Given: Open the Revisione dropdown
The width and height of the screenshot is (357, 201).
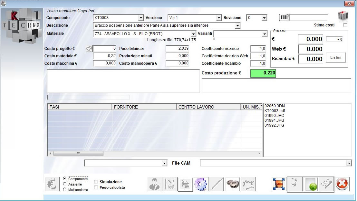Looking at the screenshot, I should 264,18.
